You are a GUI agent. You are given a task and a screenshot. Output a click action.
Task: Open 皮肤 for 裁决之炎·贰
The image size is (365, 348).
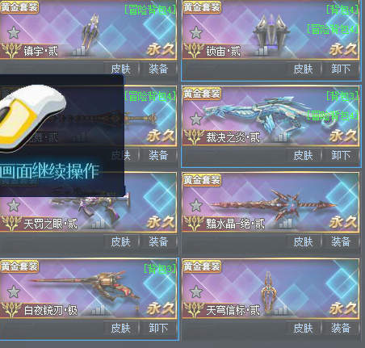tap(304, 155)
